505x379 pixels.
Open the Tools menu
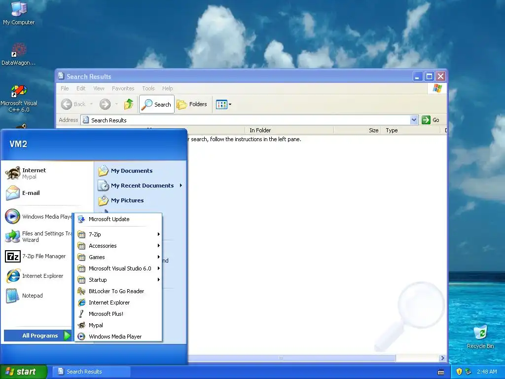pos(148,88)
